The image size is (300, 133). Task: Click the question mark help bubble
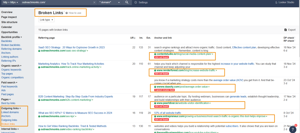pyautogui.click(x=292, y=129)
